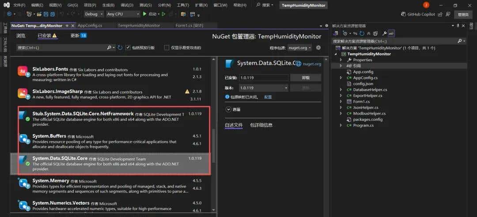Click the Collapse All icon in Solution Explorer
The width and height of the screenshot is (477, 217).
point(368,34)
